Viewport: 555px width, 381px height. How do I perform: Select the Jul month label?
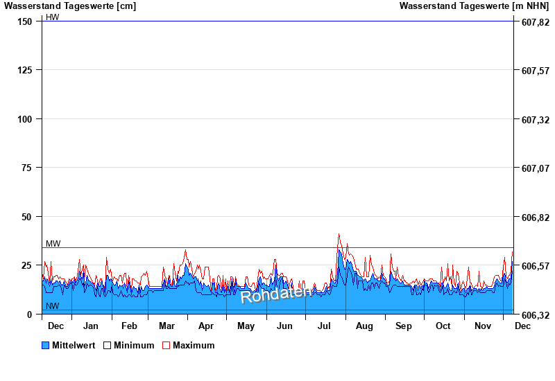click(324, 326)
